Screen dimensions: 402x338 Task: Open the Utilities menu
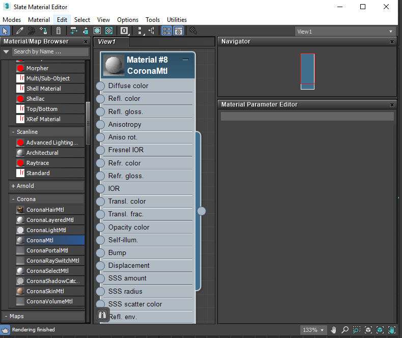tap(177, 20)
